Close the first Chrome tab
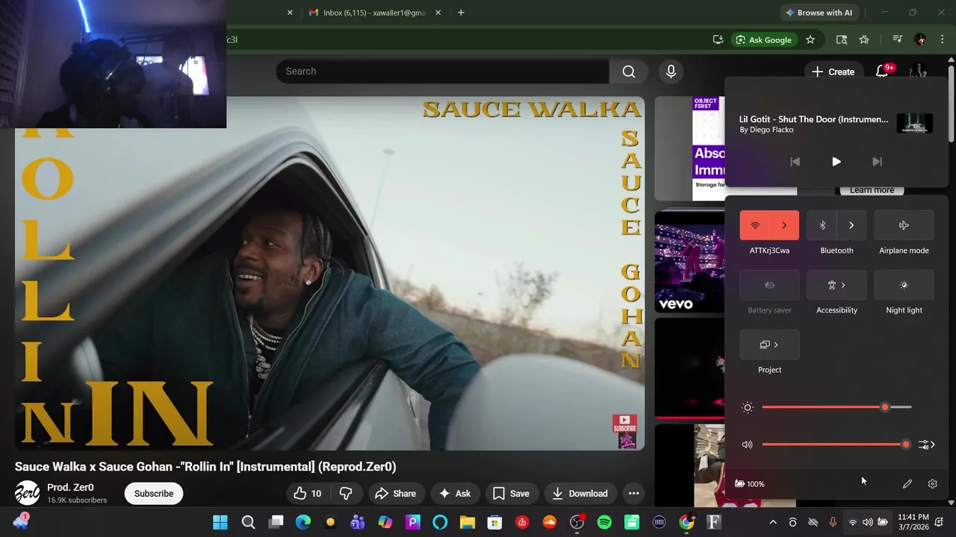956x537 pixels. coord(290,13)
